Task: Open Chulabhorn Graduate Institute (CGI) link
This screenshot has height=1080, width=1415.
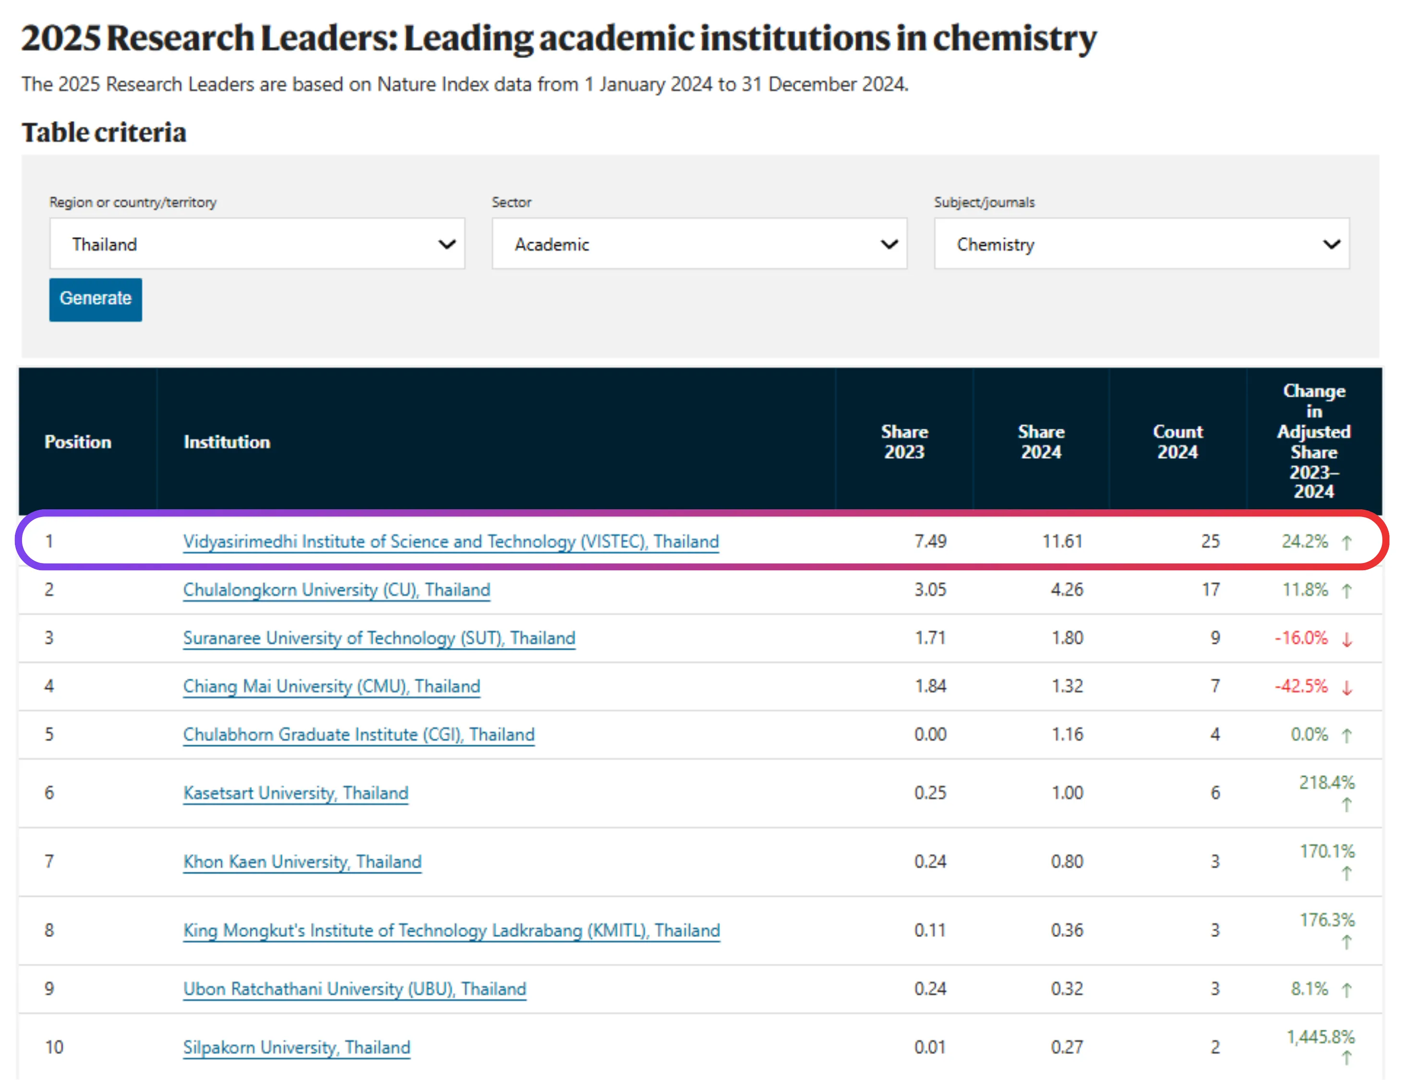Action: click(x=358, y=734)
